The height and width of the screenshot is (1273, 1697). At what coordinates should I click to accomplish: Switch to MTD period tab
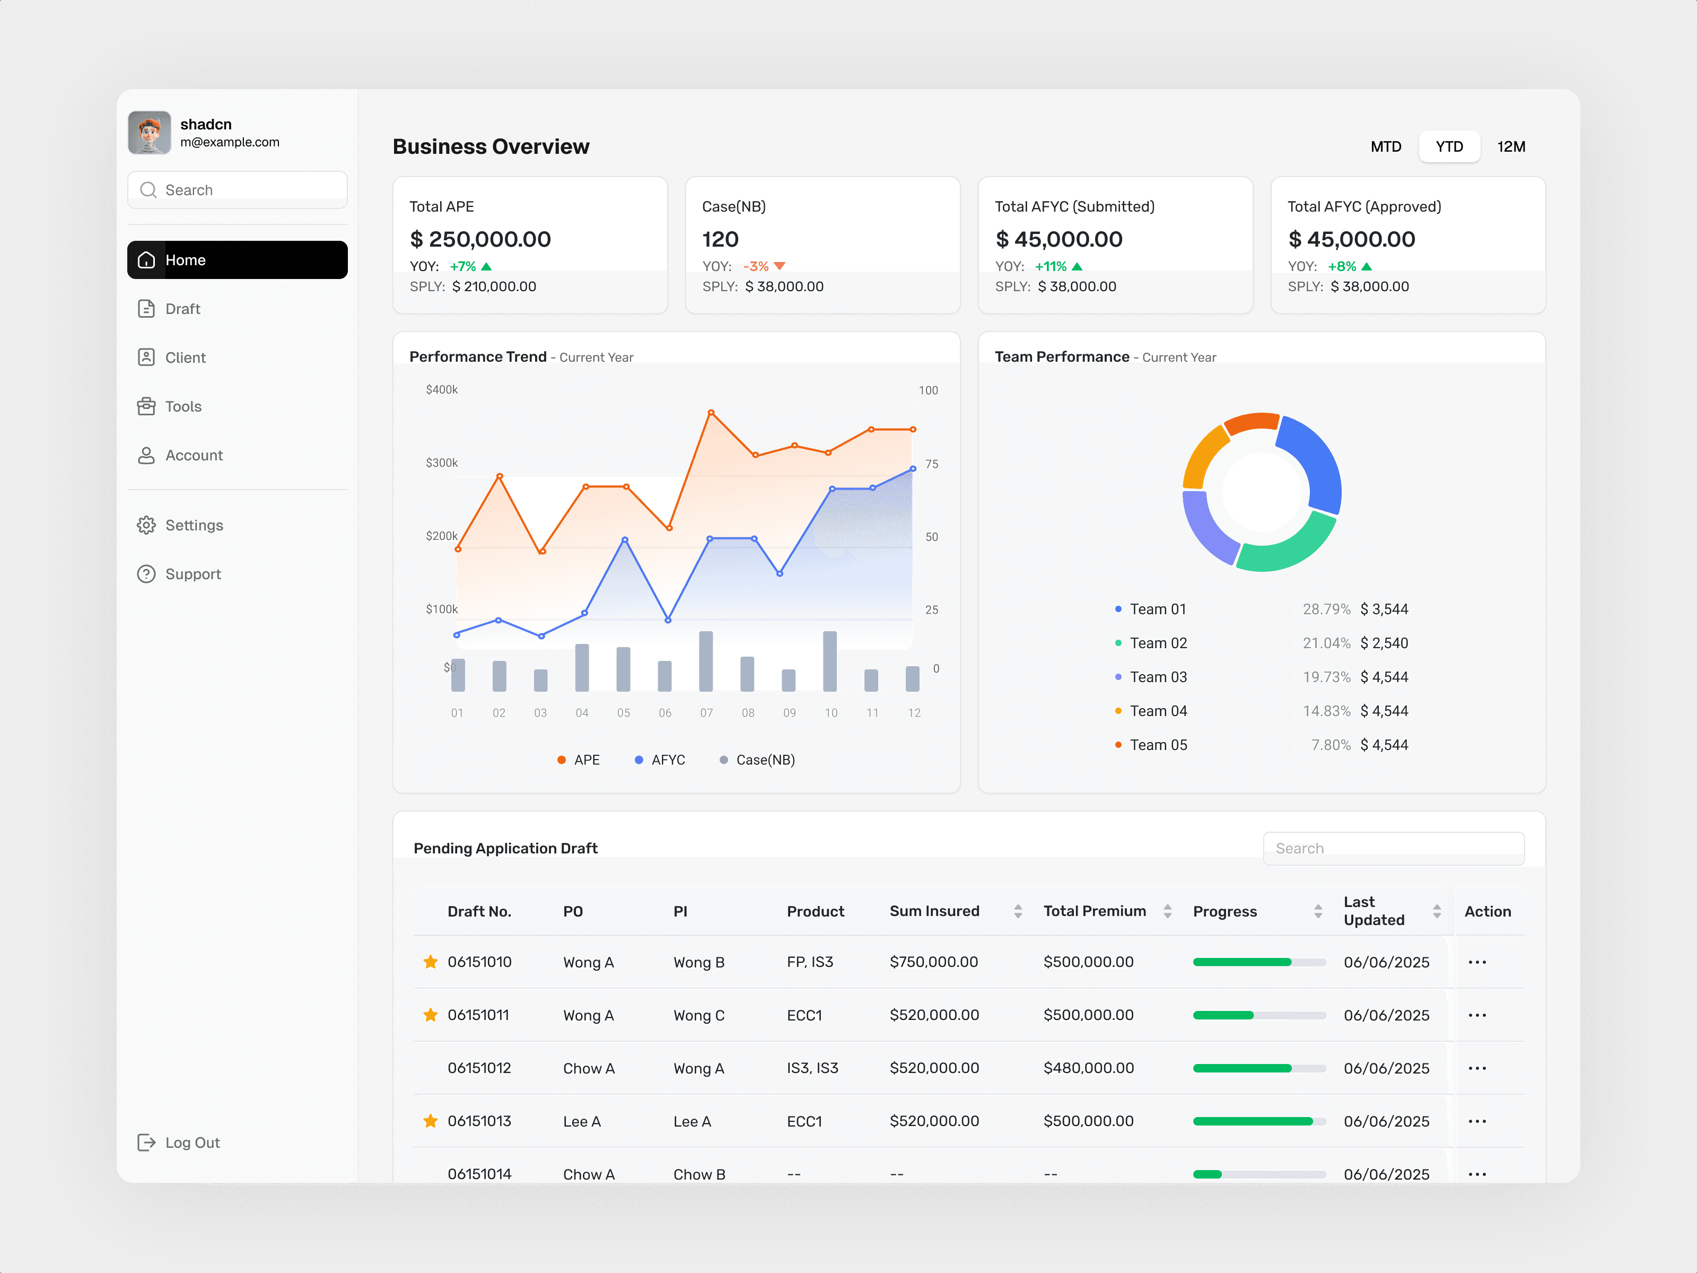pyautogui.click(x=1386, y=146)
